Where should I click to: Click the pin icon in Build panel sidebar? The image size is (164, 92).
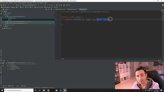pos(3,66)
